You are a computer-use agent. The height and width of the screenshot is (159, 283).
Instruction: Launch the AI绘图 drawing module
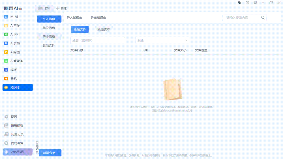tap(15, 52)
